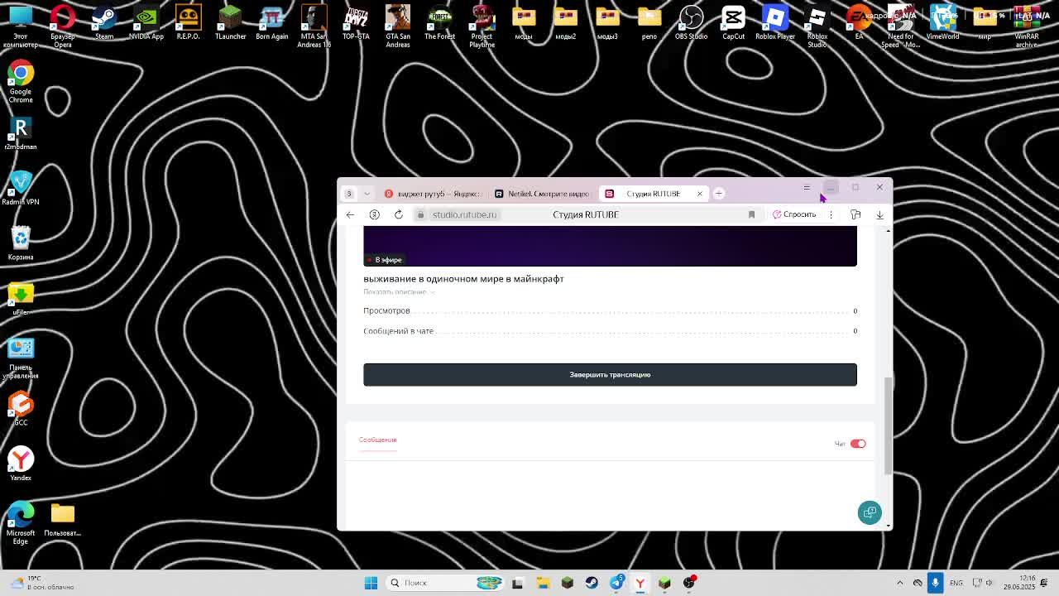Click the stream preview thumbnail
Viewport: 1059px width, 596px height.
(x=610, y=246)
